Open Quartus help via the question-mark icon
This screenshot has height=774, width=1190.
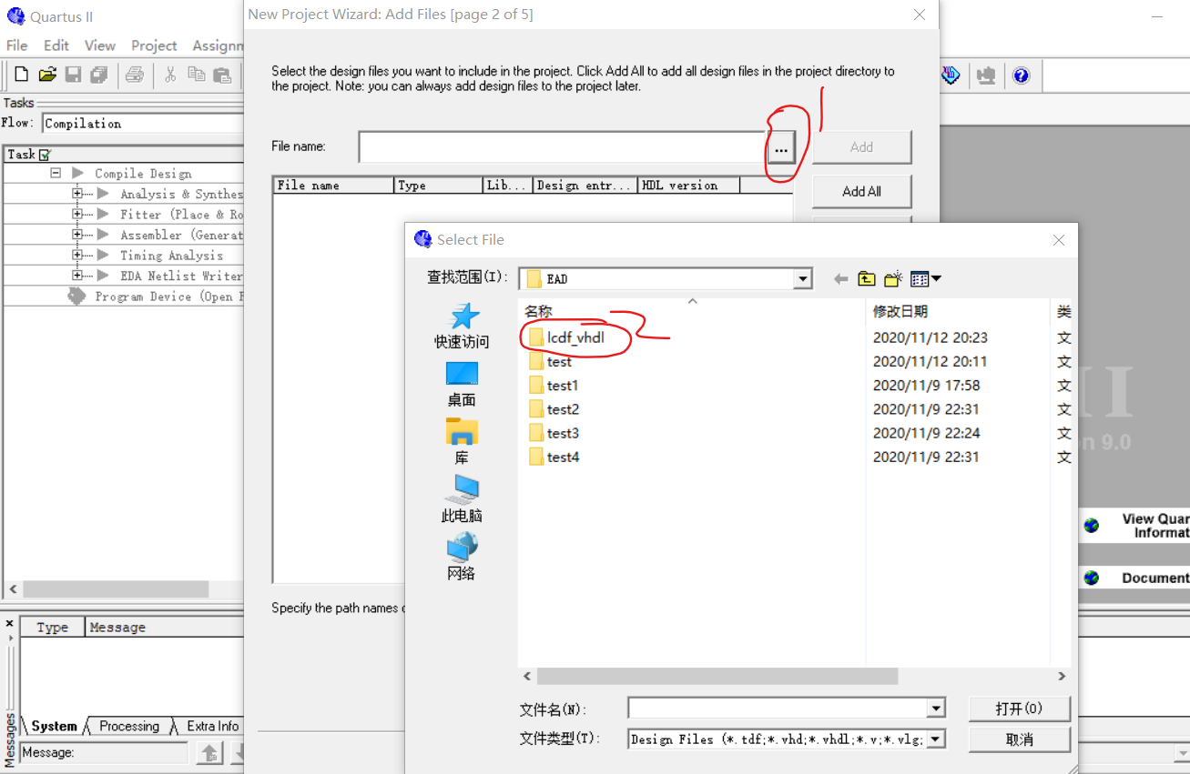click(x=1022, y=75)
